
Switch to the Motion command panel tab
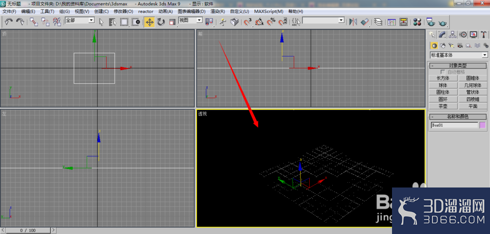[x=464, y=34]
